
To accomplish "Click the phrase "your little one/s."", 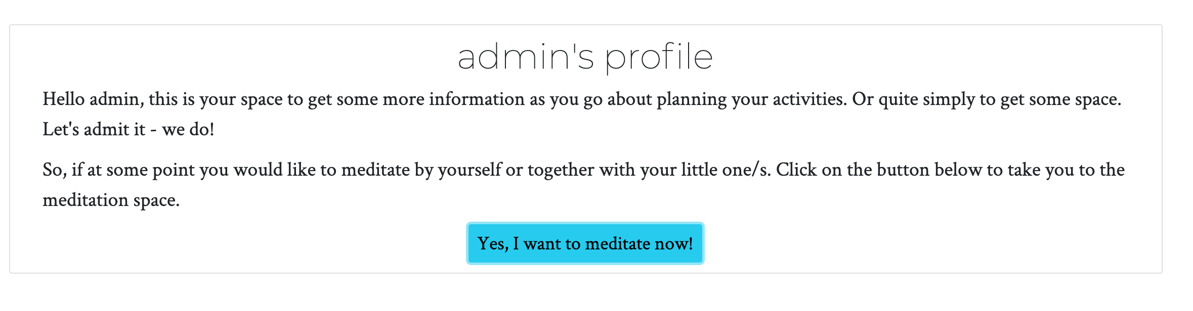I will [706, 170].
